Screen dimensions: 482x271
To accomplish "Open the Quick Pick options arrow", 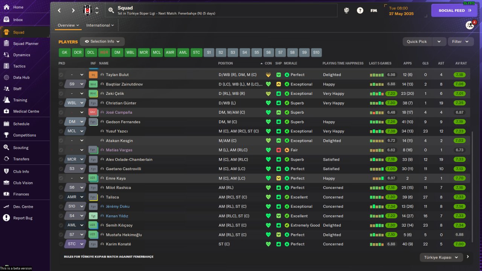I will (439, 41).
